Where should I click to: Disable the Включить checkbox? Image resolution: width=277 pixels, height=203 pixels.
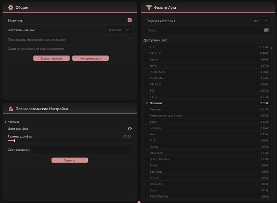pyautogui.click(x=130, y=20)
